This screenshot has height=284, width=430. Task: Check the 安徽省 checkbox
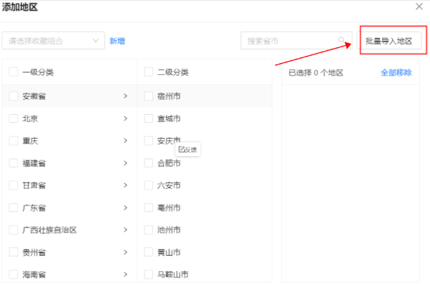pos(13,96)
